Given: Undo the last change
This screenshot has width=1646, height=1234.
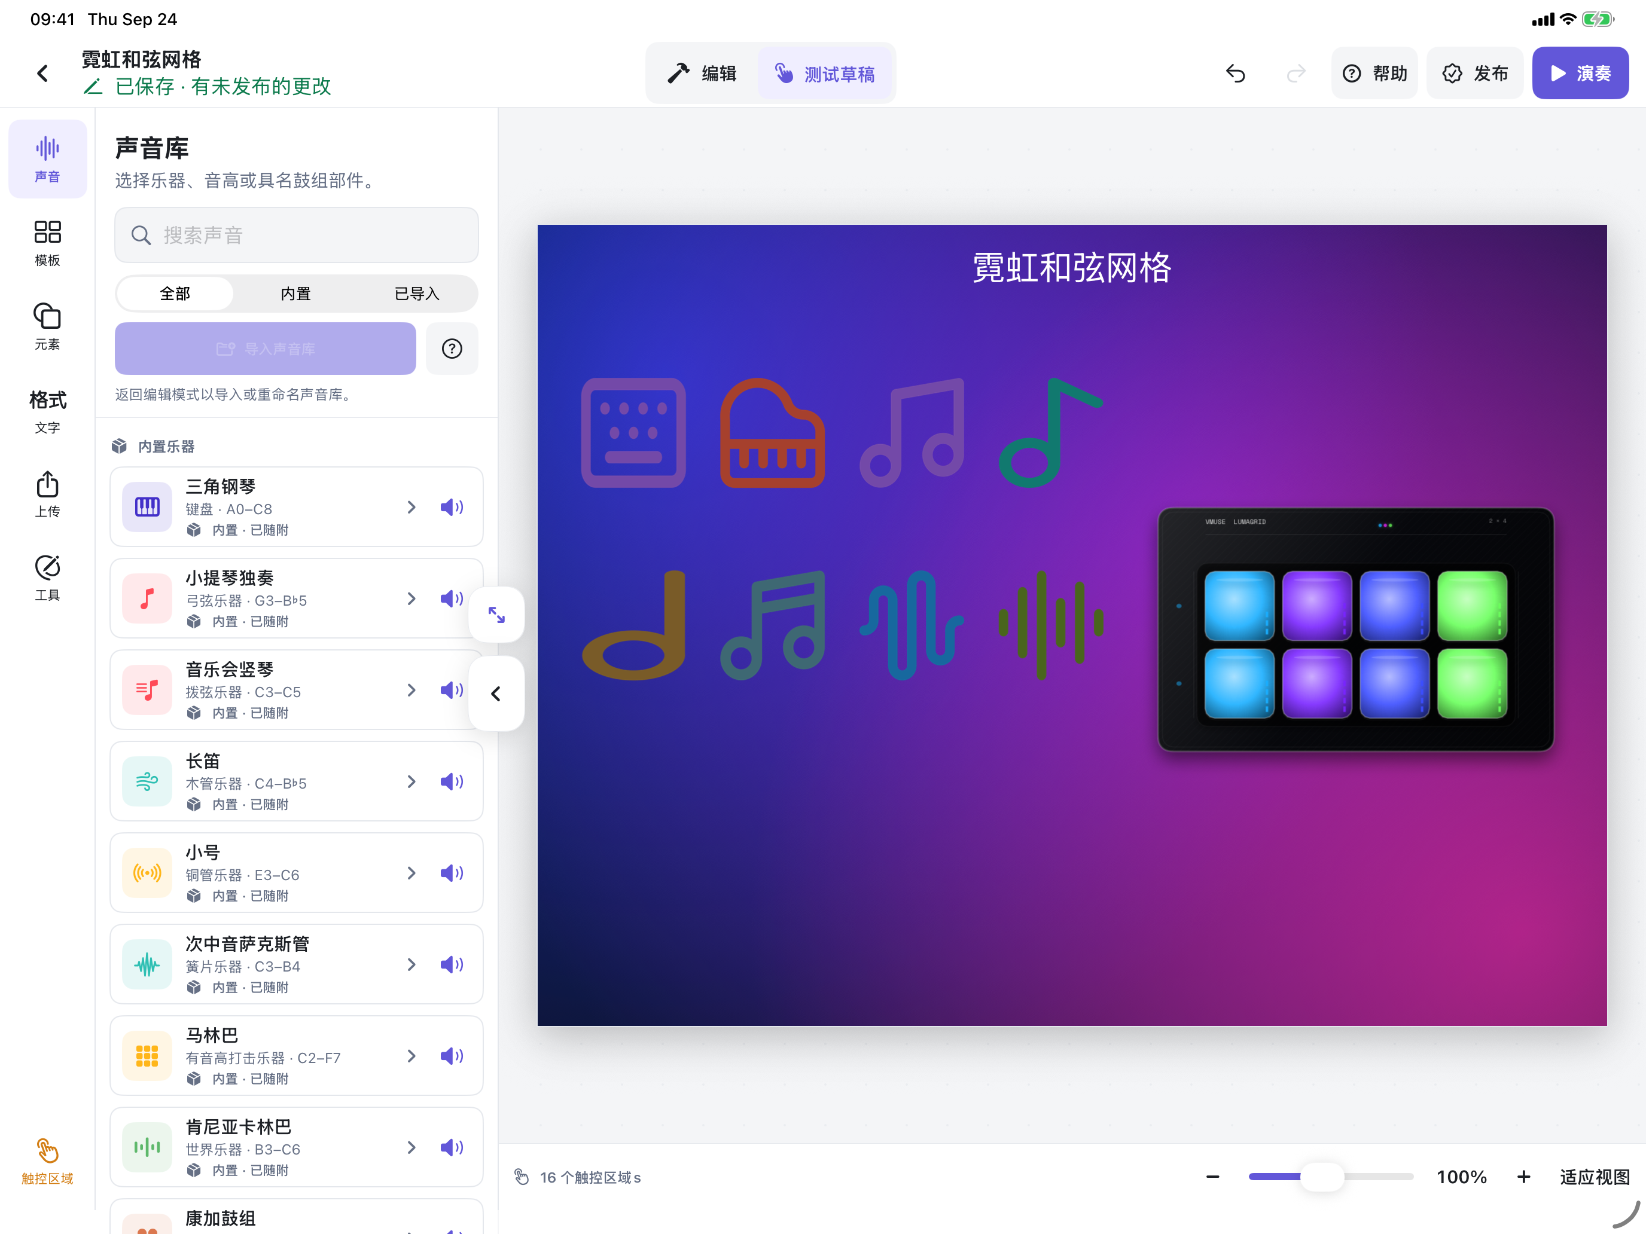Looking at the screenshot, I should (1235, 73).
